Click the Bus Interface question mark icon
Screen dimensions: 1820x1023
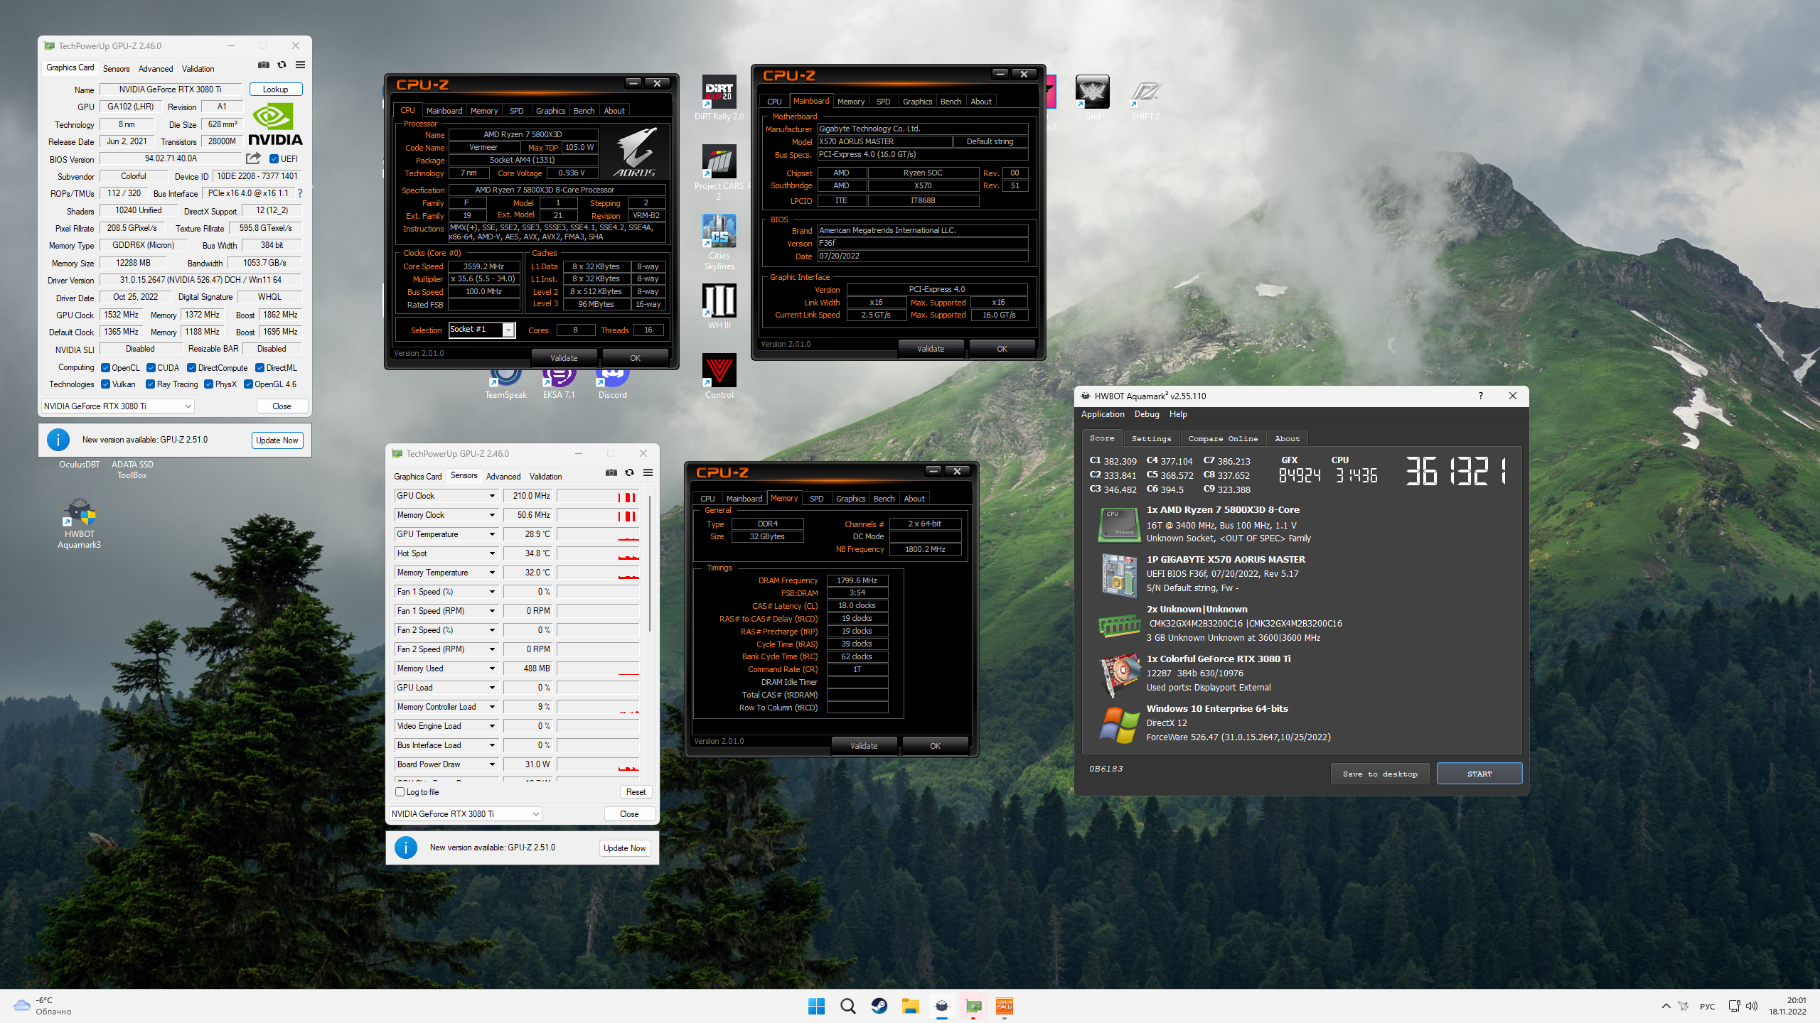300,193
